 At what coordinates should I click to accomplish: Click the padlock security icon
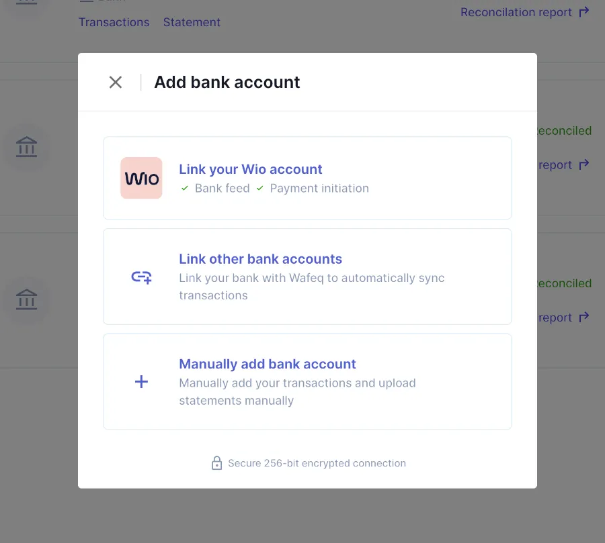[x=216, y=463]
